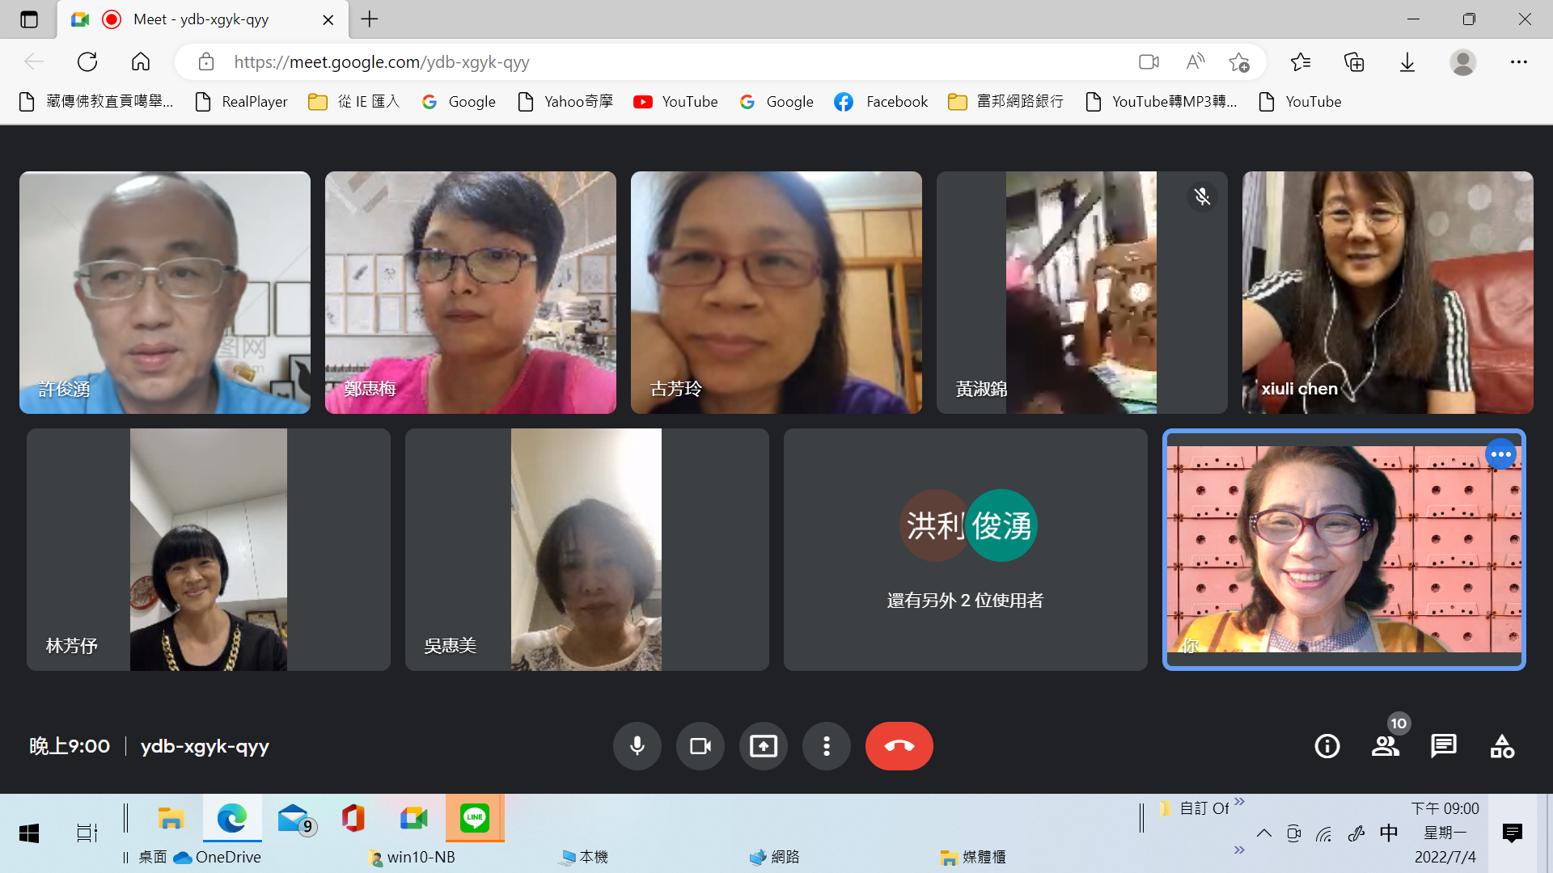Show hidden system tray icons chevron
This screenshot has width=1553, height=873.
(1263, 833)
